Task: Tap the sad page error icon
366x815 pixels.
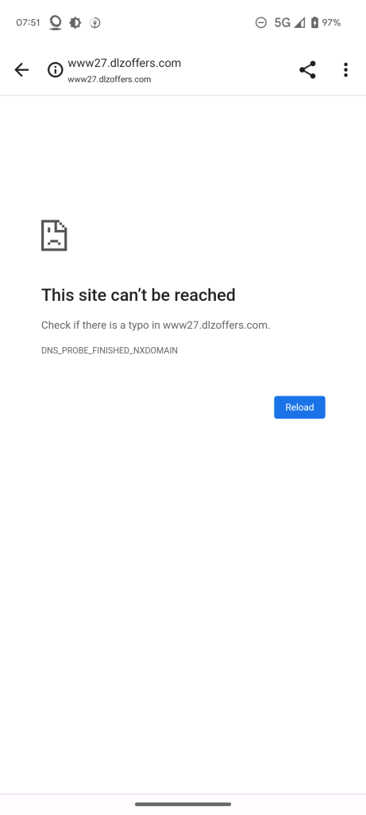Action: (x=54, y=236)
